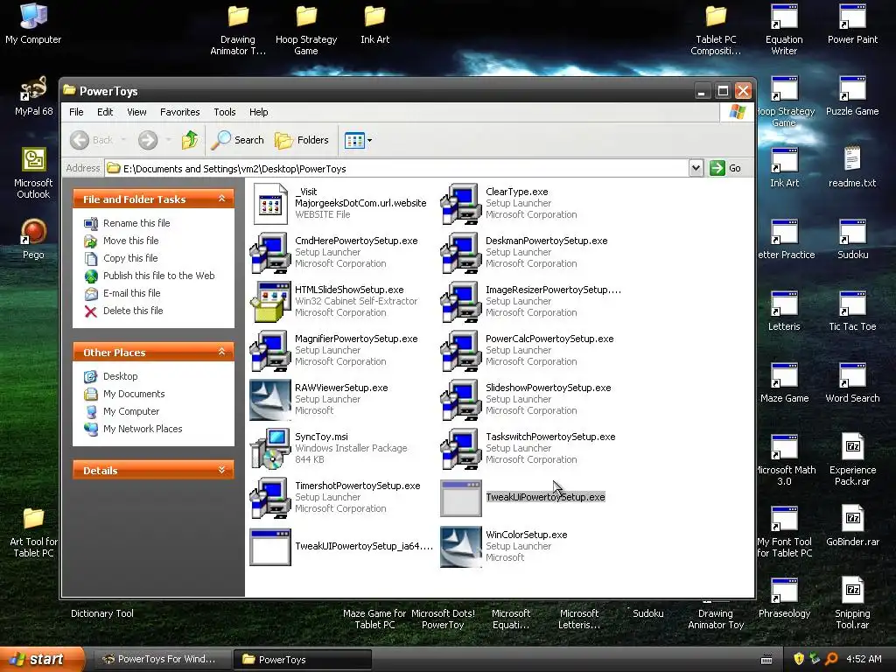Click the security shield tray icon
The image size is (896, 672).
tap(799, 659)
